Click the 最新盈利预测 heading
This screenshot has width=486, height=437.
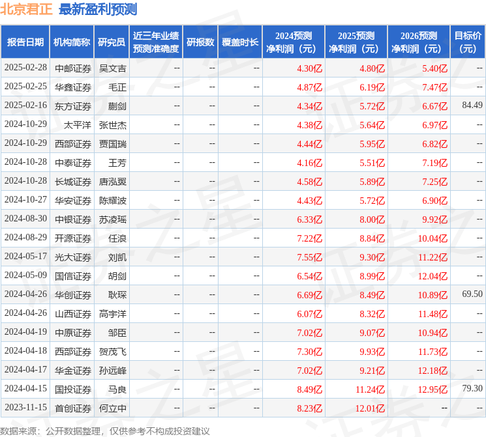point(98,9)
